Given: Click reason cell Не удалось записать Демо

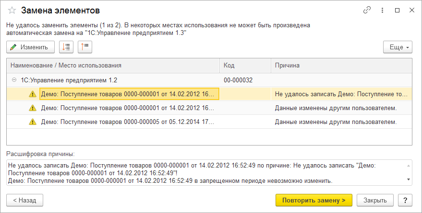Looking at the screenshot, I should [x=341, y=94].
